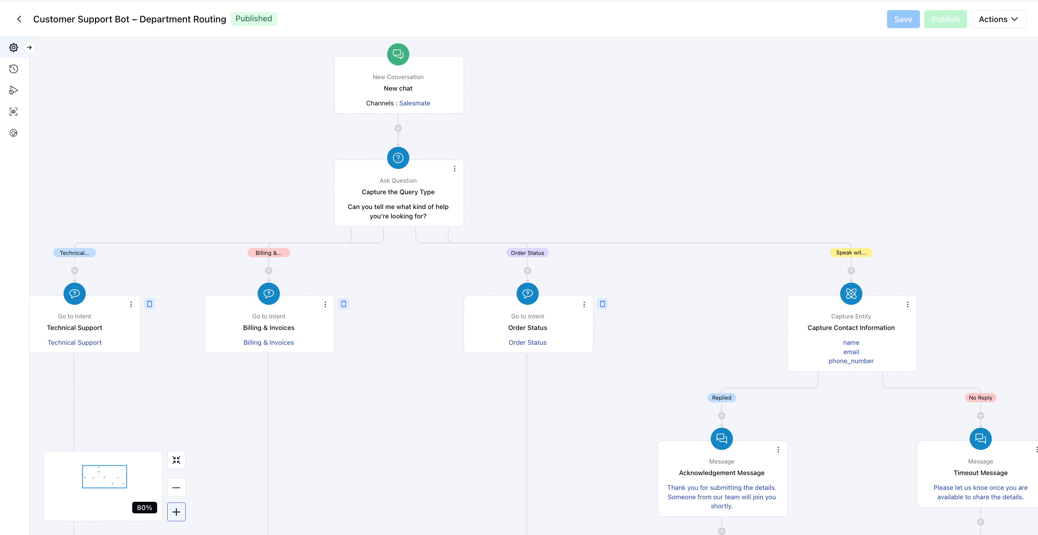Image resolution: width=1038 pixels, height=535 pixels.
Task: Open three-dot menu on Capture the Query Type
Action: point(454,169)
